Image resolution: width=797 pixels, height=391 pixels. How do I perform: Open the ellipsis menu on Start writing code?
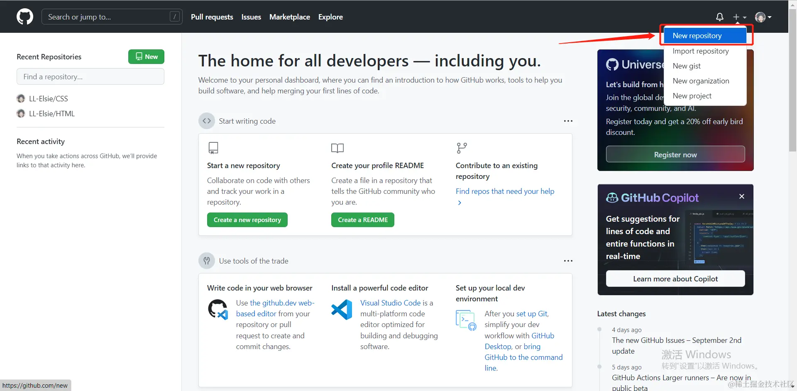pos(568,121)
